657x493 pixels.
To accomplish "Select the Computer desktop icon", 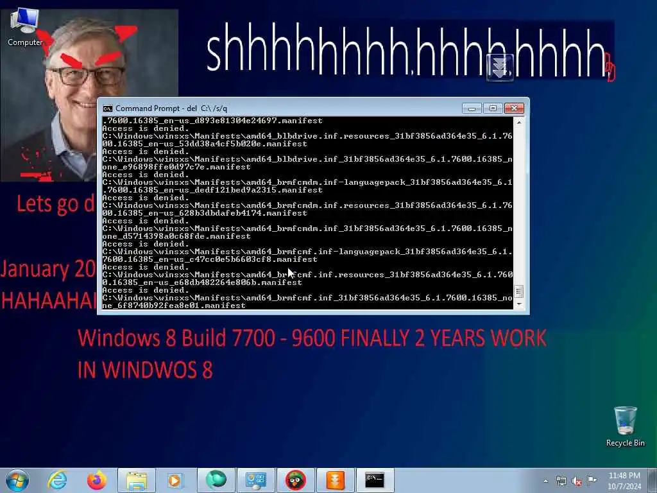I will [25, 28].
